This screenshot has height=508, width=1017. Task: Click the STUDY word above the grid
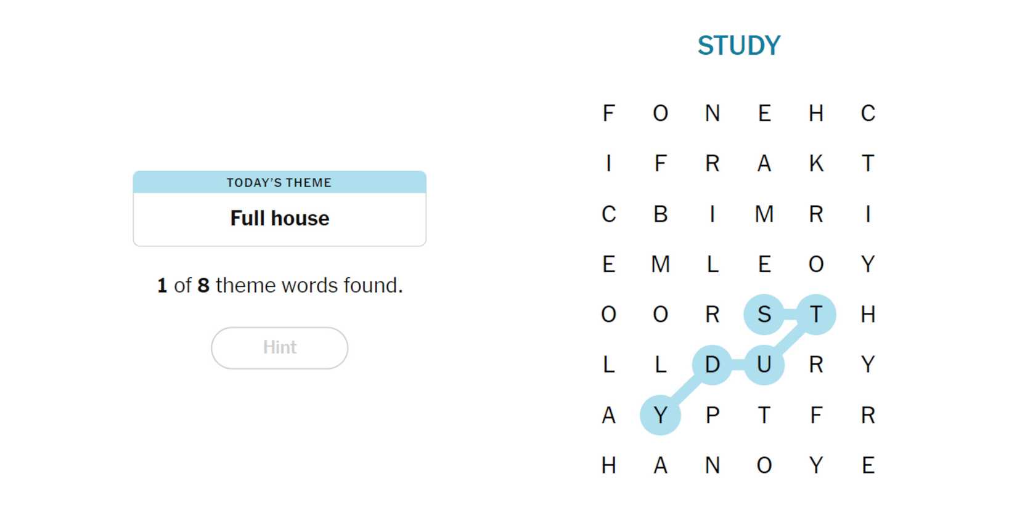click(738, 46)
